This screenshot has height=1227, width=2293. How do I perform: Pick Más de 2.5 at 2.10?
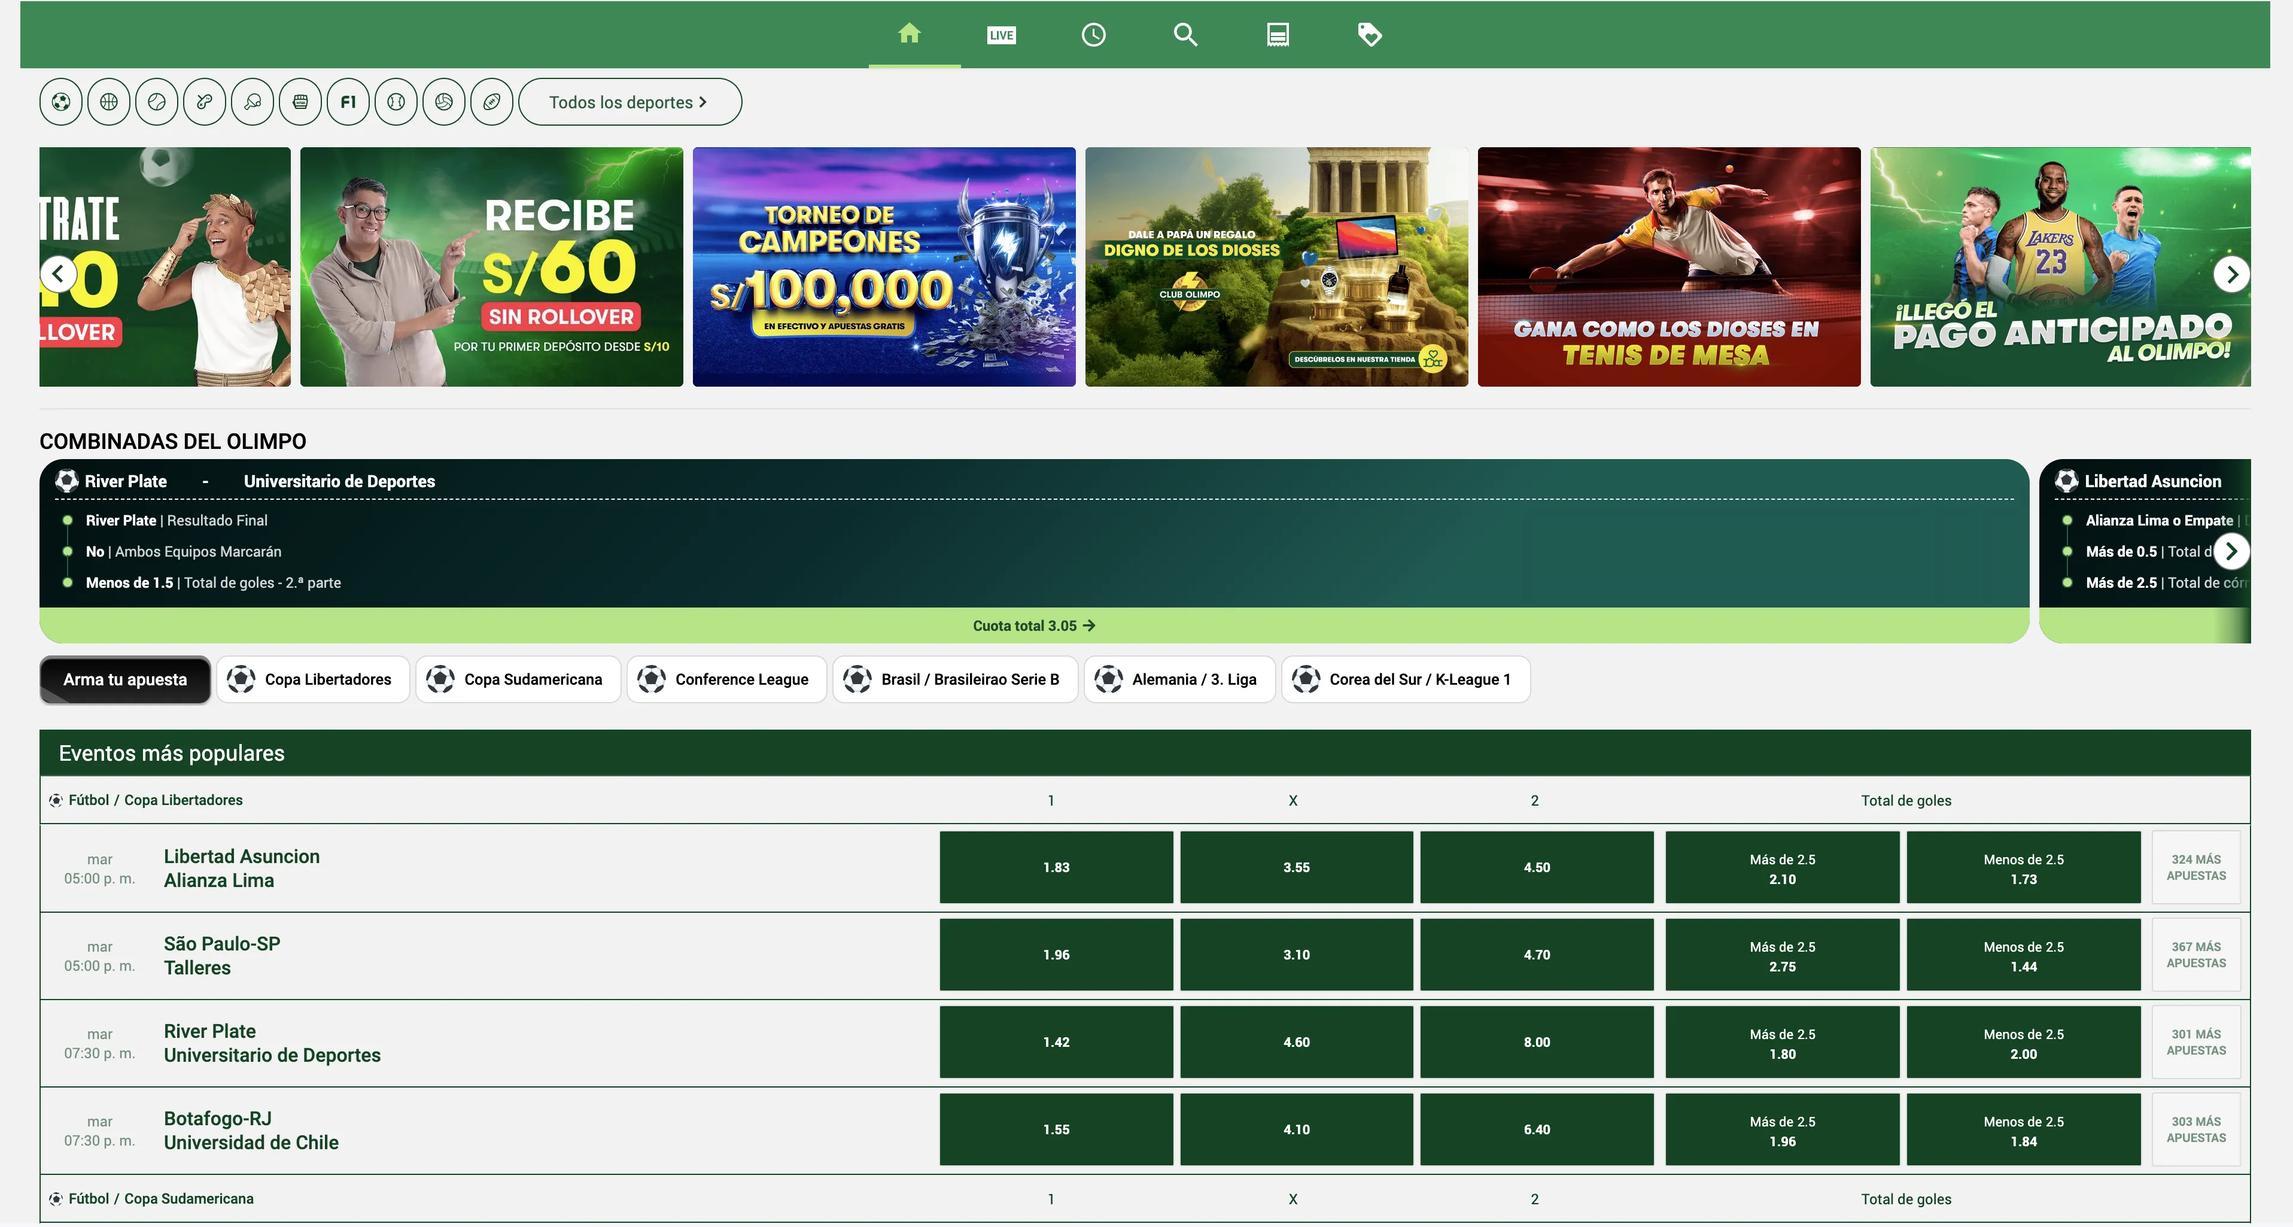click(x=1782, y=867)
